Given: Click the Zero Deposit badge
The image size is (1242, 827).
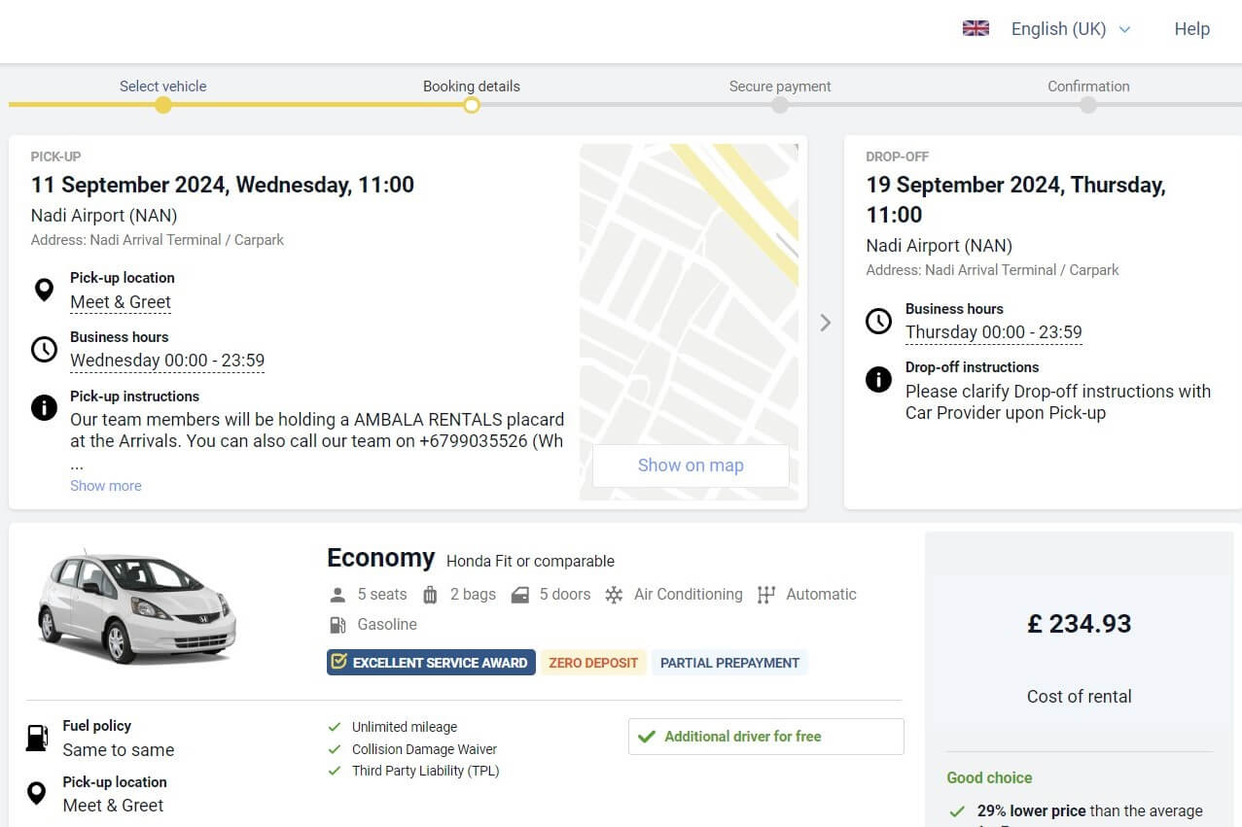Looking at the screenshot, I should tap(593, 663).
